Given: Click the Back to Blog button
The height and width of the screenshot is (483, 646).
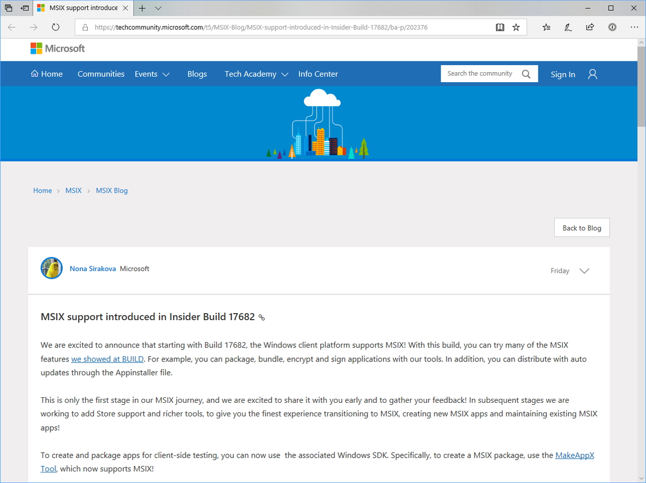Looking at the screenshot, I should 581,227.
